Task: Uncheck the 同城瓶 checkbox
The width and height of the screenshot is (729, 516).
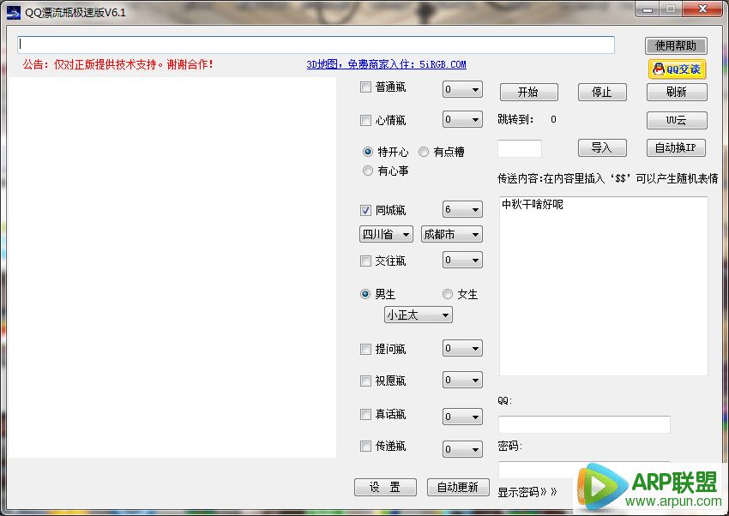Action: 366,210
